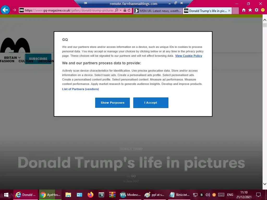Click the smiley feedback icon
The width and height of the screenshot is (267, 200).
point(263,10)
